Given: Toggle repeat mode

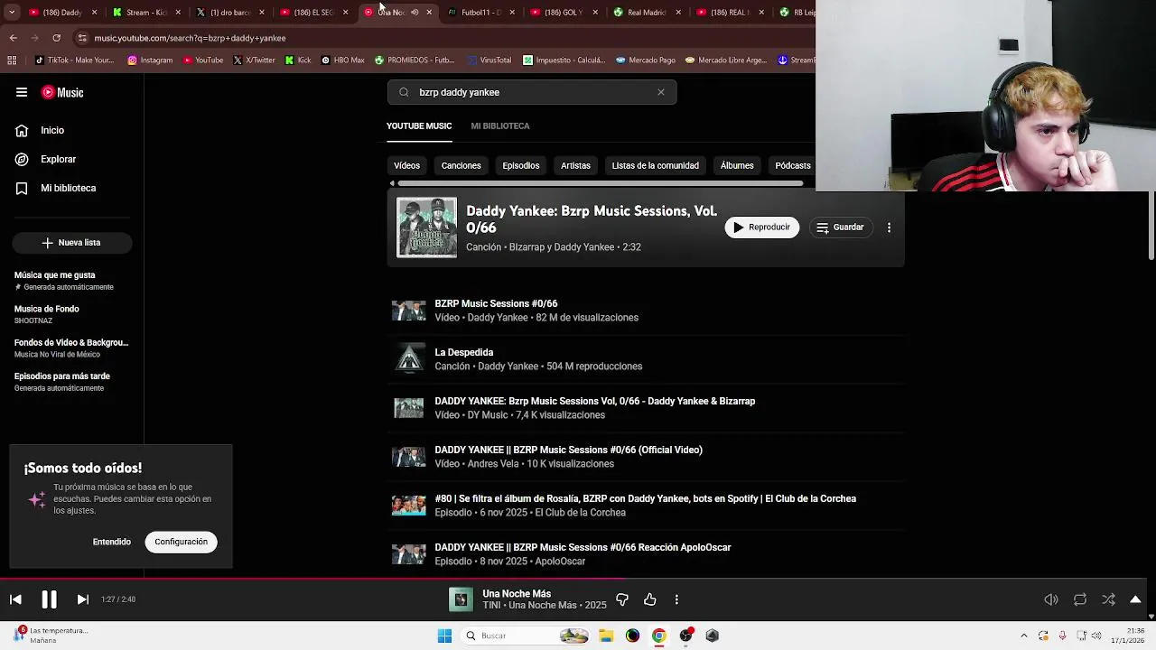Looking at the screenshot, I should 1080,599.
